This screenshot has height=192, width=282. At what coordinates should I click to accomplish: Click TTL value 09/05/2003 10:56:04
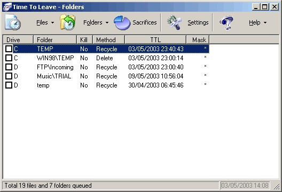click(156, 76)
